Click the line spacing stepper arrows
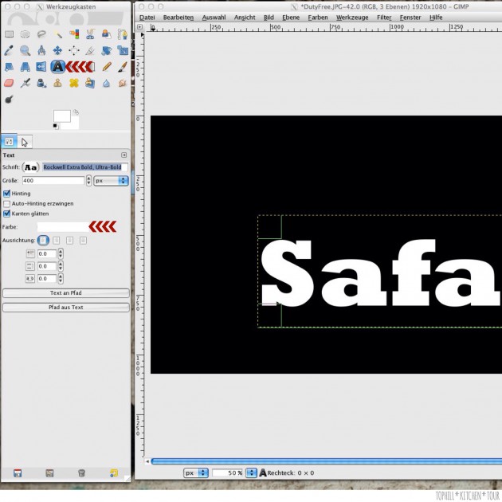Screen dimensions: 502x502 [61, 266]
